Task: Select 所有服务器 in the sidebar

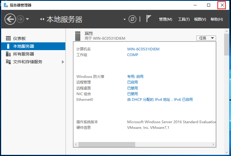Action: point(33,54)
